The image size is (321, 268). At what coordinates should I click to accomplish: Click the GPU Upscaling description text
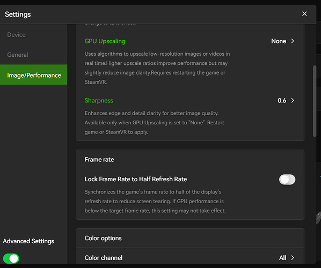tap(157, 68)
